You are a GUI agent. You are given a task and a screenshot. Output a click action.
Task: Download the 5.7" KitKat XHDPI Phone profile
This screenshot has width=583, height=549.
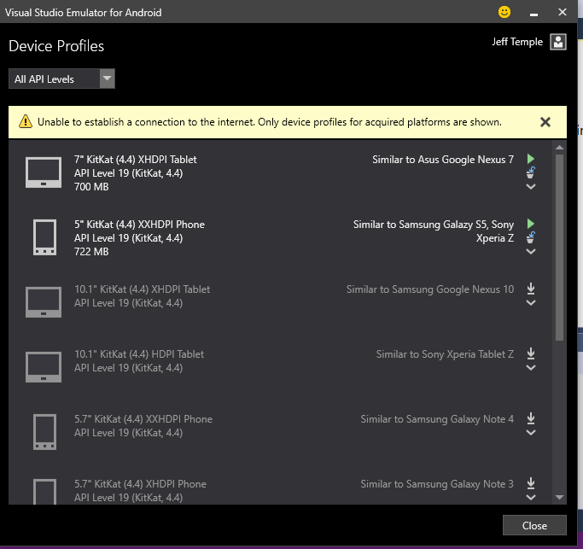pos(531,482)
